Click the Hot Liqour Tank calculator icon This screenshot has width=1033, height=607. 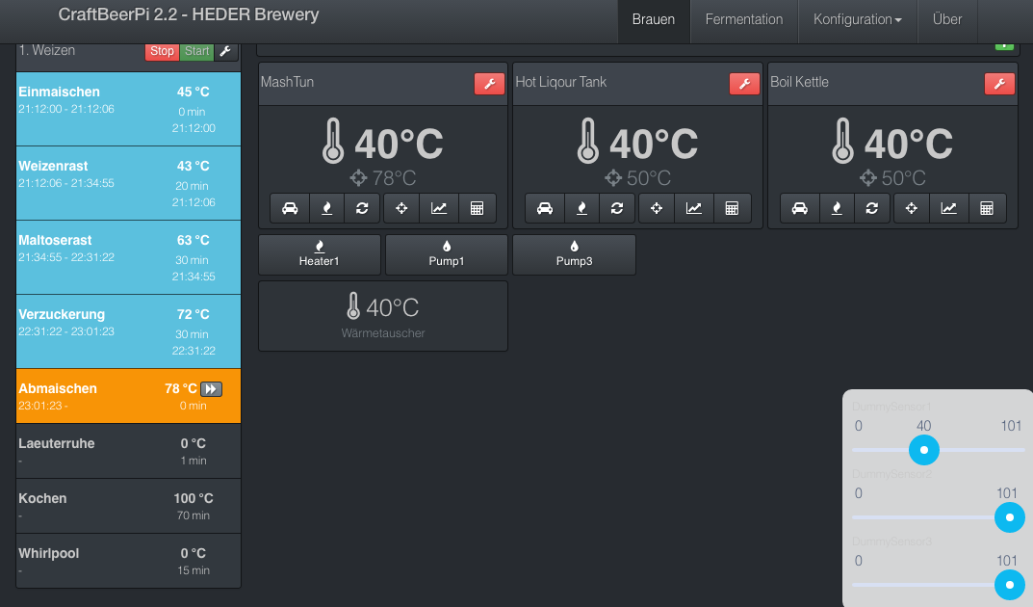pyautogui.click(x=732, y=208)
